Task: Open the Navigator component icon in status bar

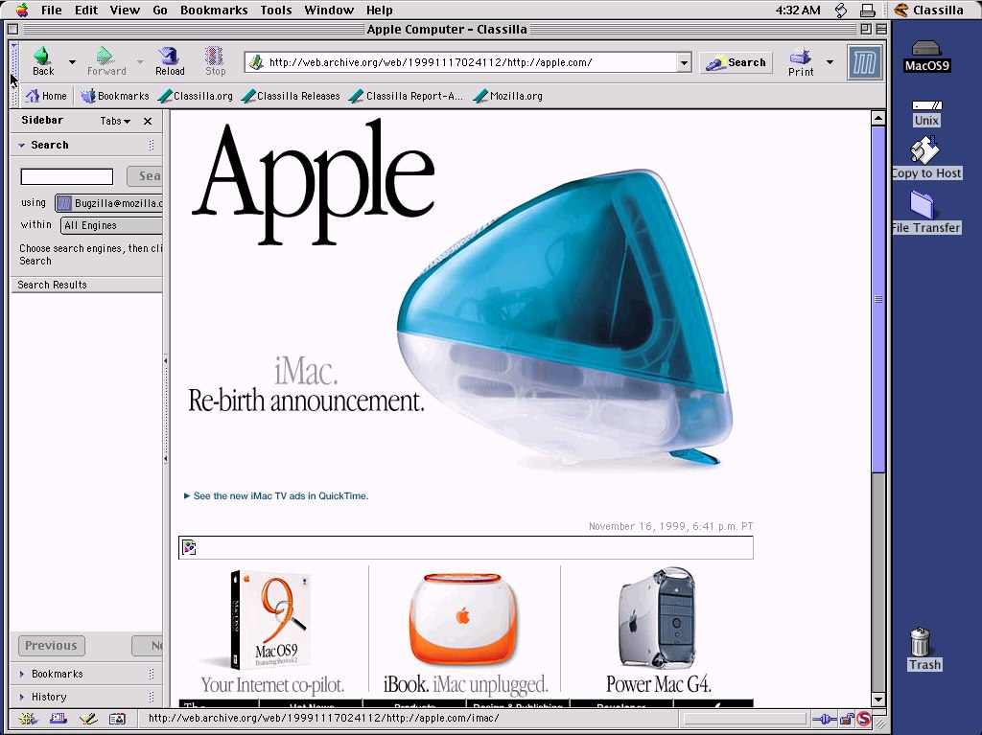Action: click(28, 719)
